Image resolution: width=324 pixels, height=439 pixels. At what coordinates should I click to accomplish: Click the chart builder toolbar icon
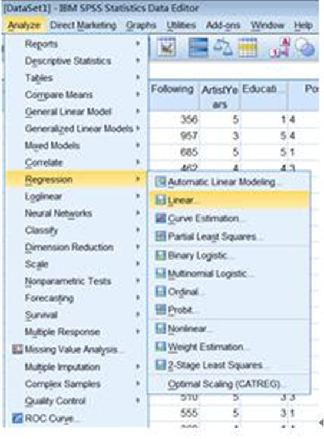tap(167, 47)
